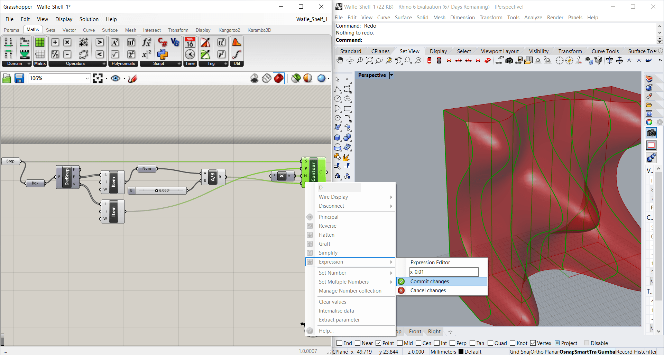Switch to the Kangaroo2 tab

click(x=229, y=30)
